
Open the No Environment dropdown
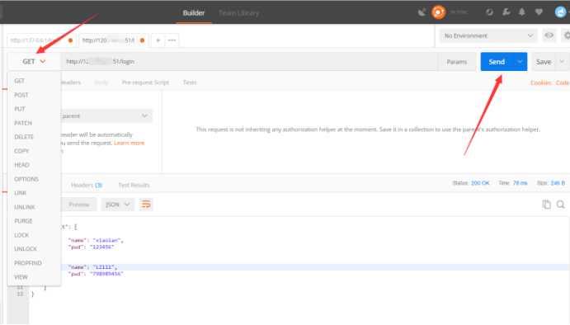pos(488,35)
